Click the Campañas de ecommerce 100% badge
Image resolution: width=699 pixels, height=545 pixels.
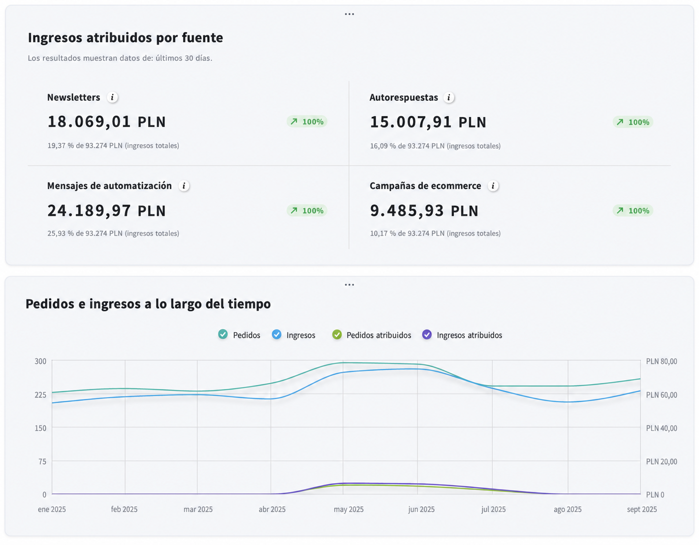(x=633, y=211)
